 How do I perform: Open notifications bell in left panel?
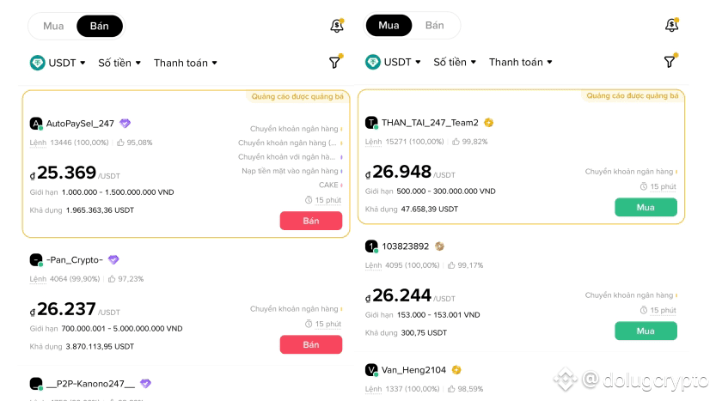click(x=336, y=26)
